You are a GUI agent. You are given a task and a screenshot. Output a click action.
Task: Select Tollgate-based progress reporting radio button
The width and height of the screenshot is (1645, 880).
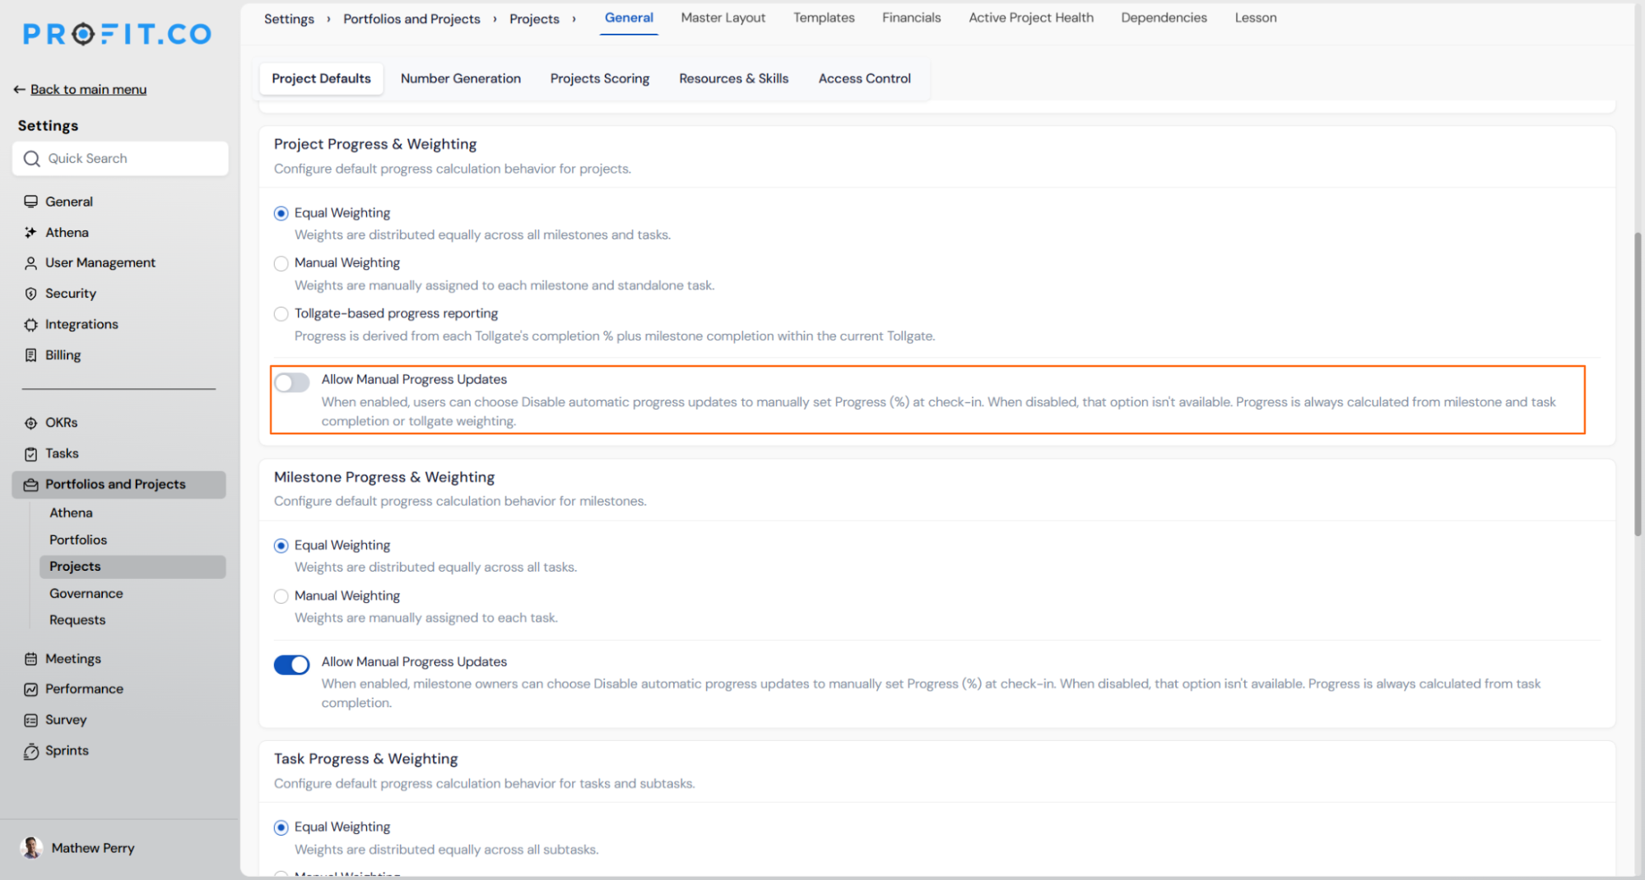281,313
